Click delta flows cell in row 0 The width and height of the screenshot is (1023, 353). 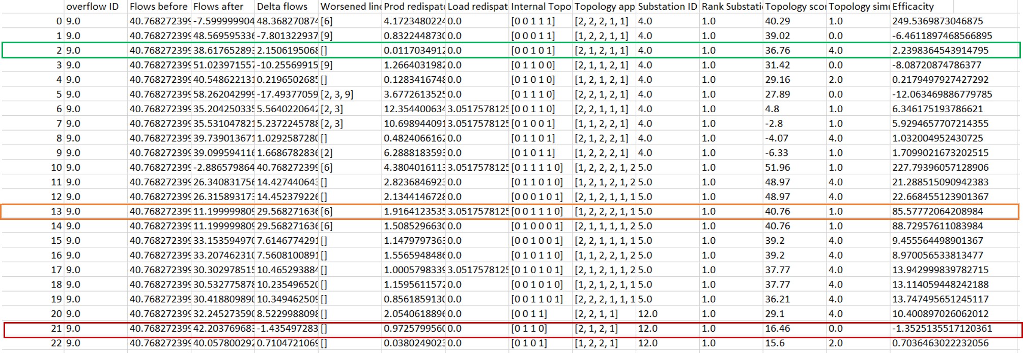[287, 21]
